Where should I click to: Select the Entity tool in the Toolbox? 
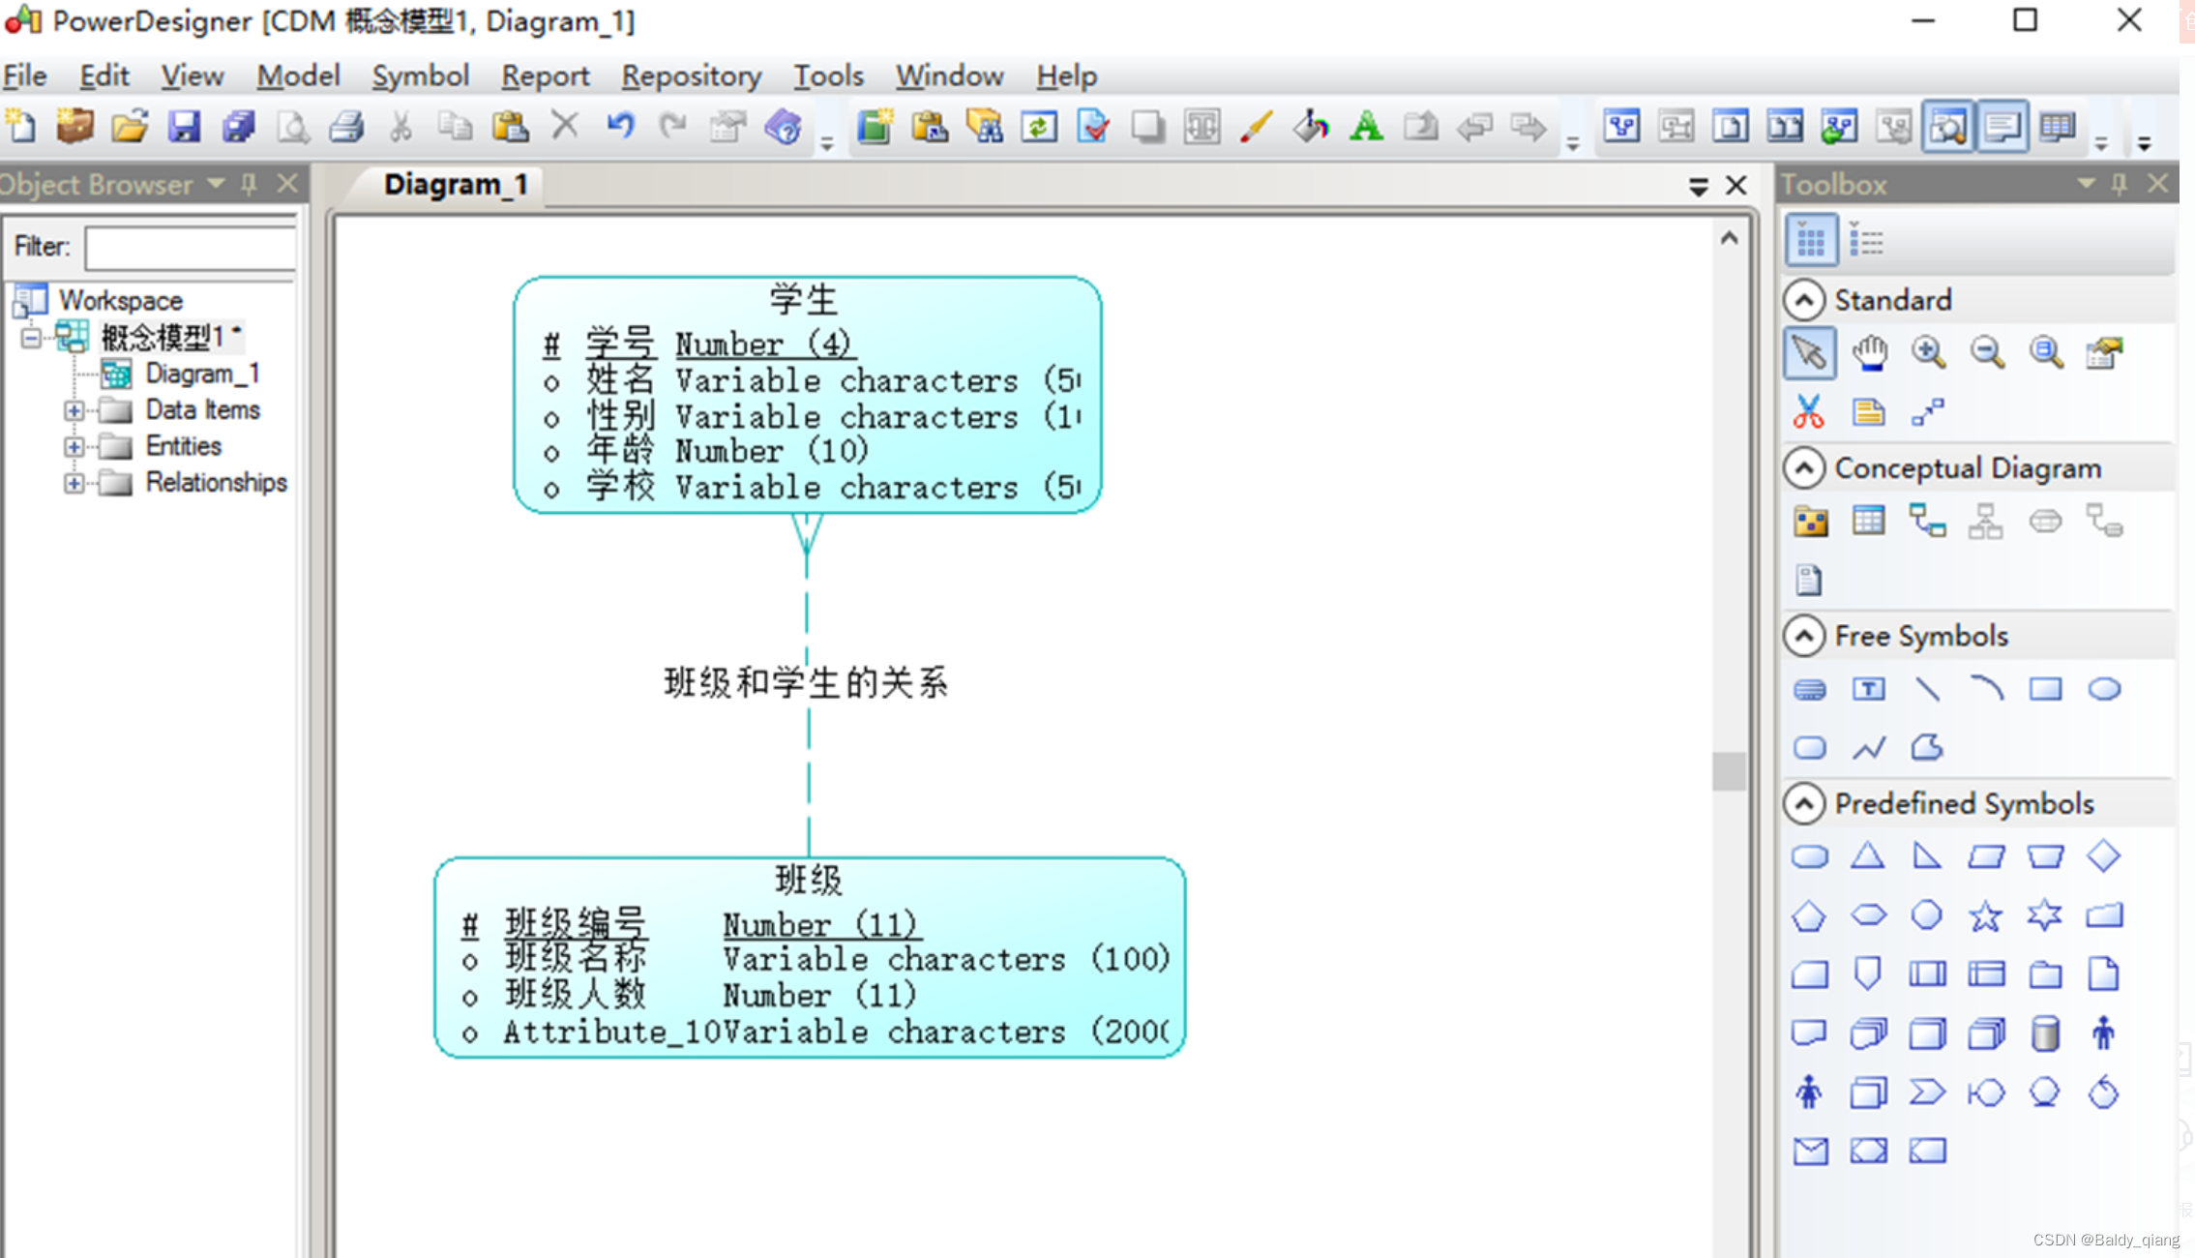pyautogui.click(x=1868, y=521)
